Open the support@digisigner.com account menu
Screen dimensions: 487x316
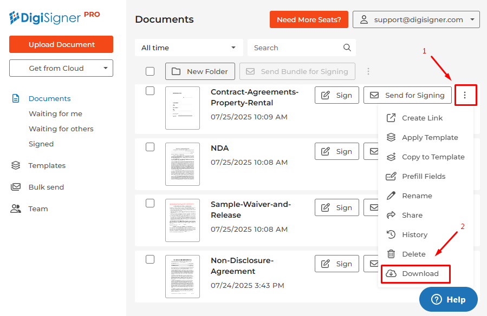click(416, 19)
